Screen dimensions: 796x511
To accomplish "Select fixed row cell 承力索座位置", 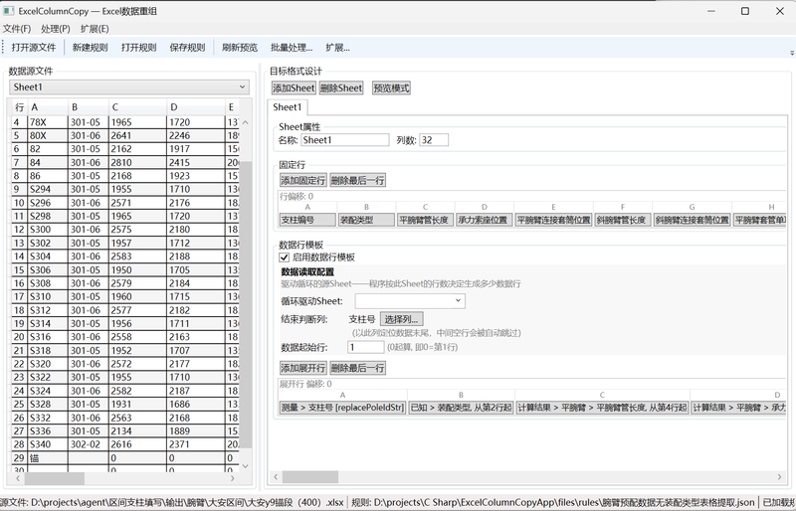I will (x=485, y=220).
